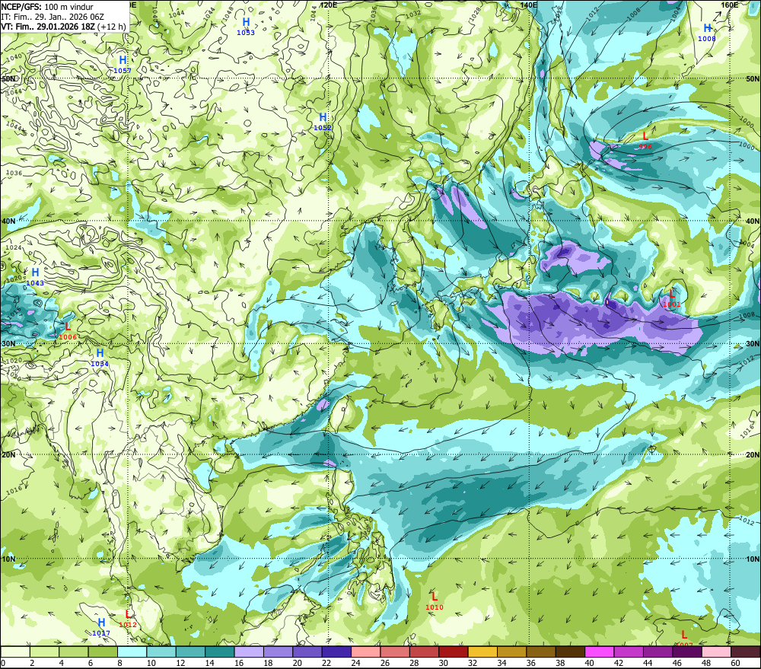Click the H 1034 high pressure marker

pyautogui.click(x=100, y=357)
